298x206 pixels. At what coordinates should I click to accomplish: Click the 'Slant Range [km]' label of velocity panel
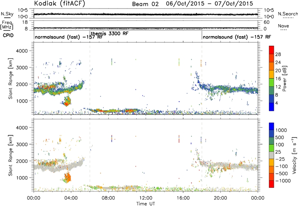10,155
